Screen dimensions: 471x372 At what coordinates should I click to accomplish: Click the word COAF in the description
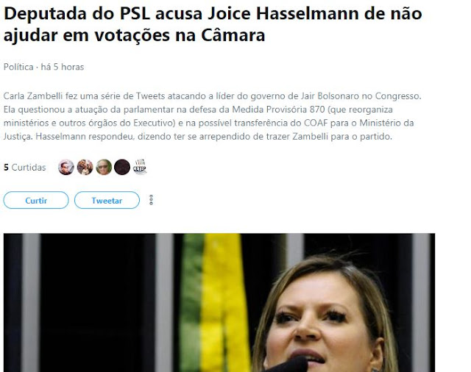coord(316,123)
